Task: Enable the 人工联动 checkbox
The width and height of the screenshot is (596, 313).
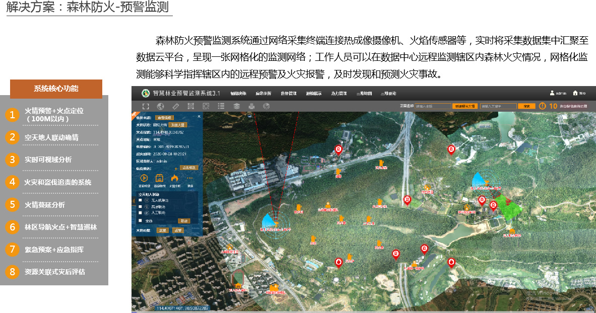Action: (140, 213)
